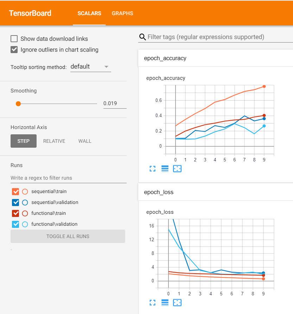Fit epoch_accuracy chart domain to data
Screen dimensions: 293x314
click(x=177, y=169)
